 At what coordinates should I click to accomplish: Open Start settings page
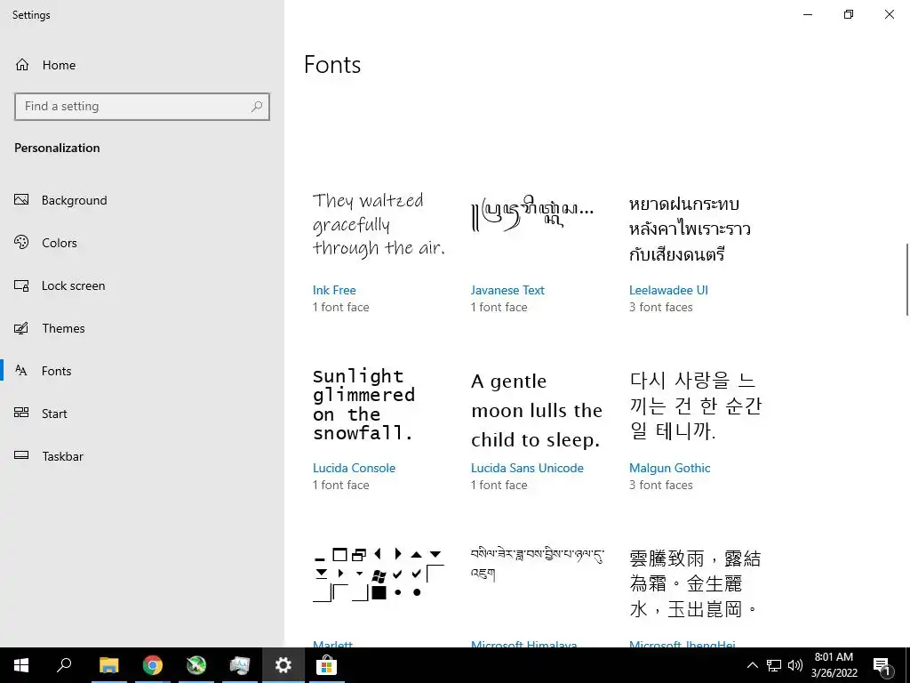(54, 414)
